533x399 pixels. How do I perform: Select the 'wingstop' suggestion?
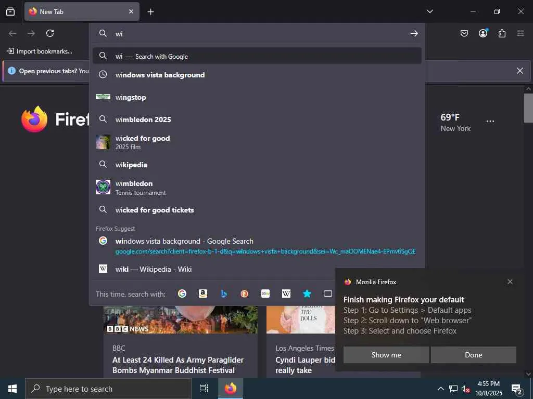(257, 97)
